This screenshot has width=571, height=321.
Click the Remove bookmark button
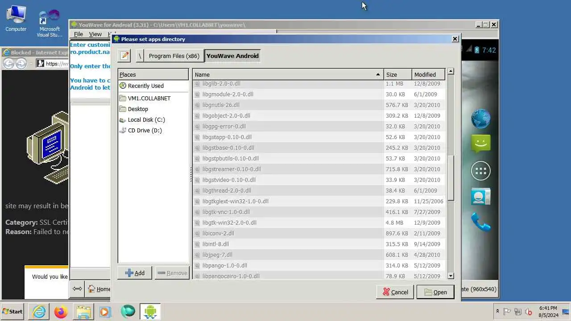tap(172, 273)
